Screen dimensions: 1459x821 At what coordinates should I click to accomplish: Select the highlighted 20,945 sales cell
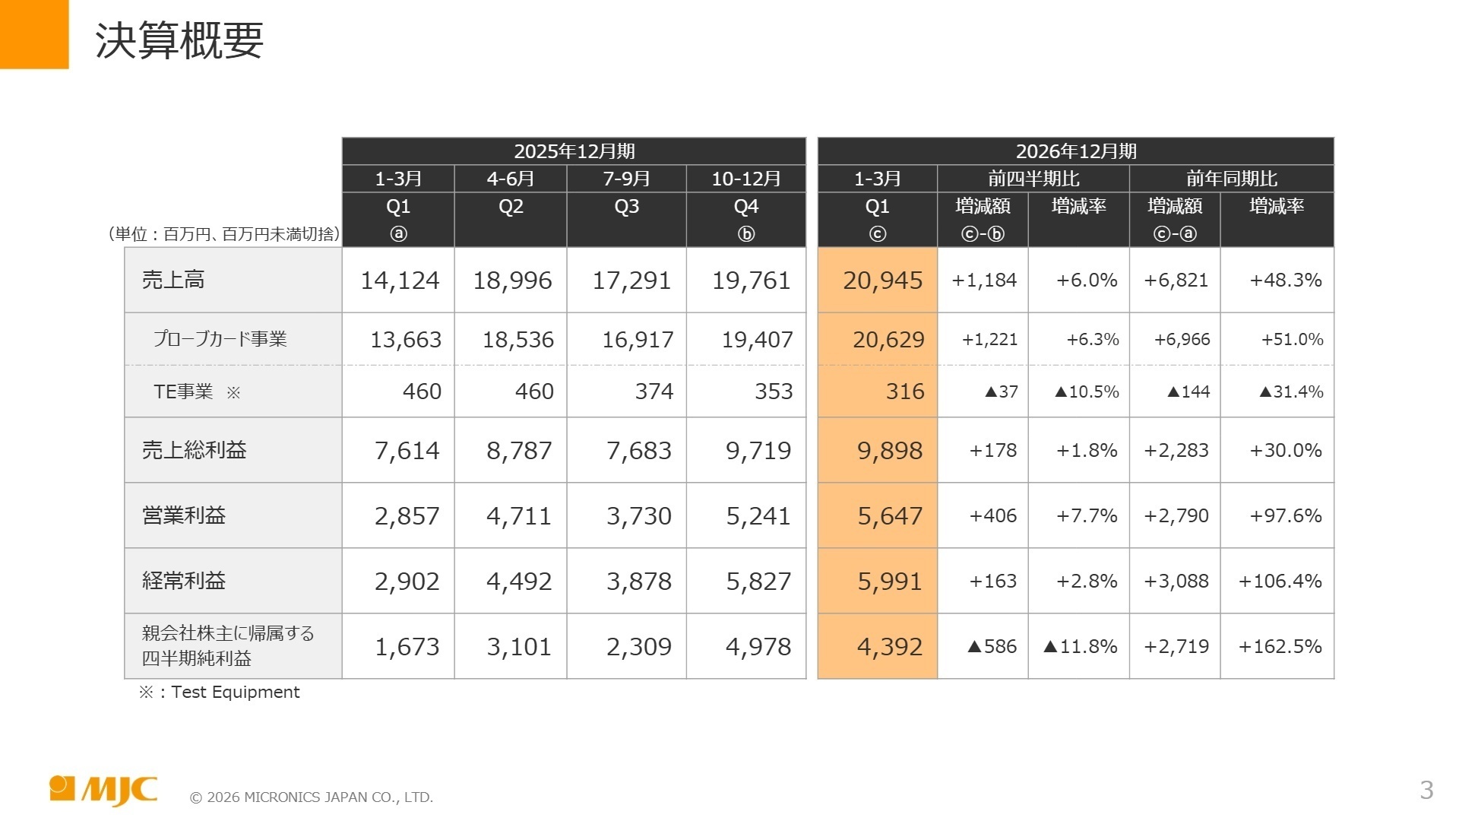[x=878, y=280]
